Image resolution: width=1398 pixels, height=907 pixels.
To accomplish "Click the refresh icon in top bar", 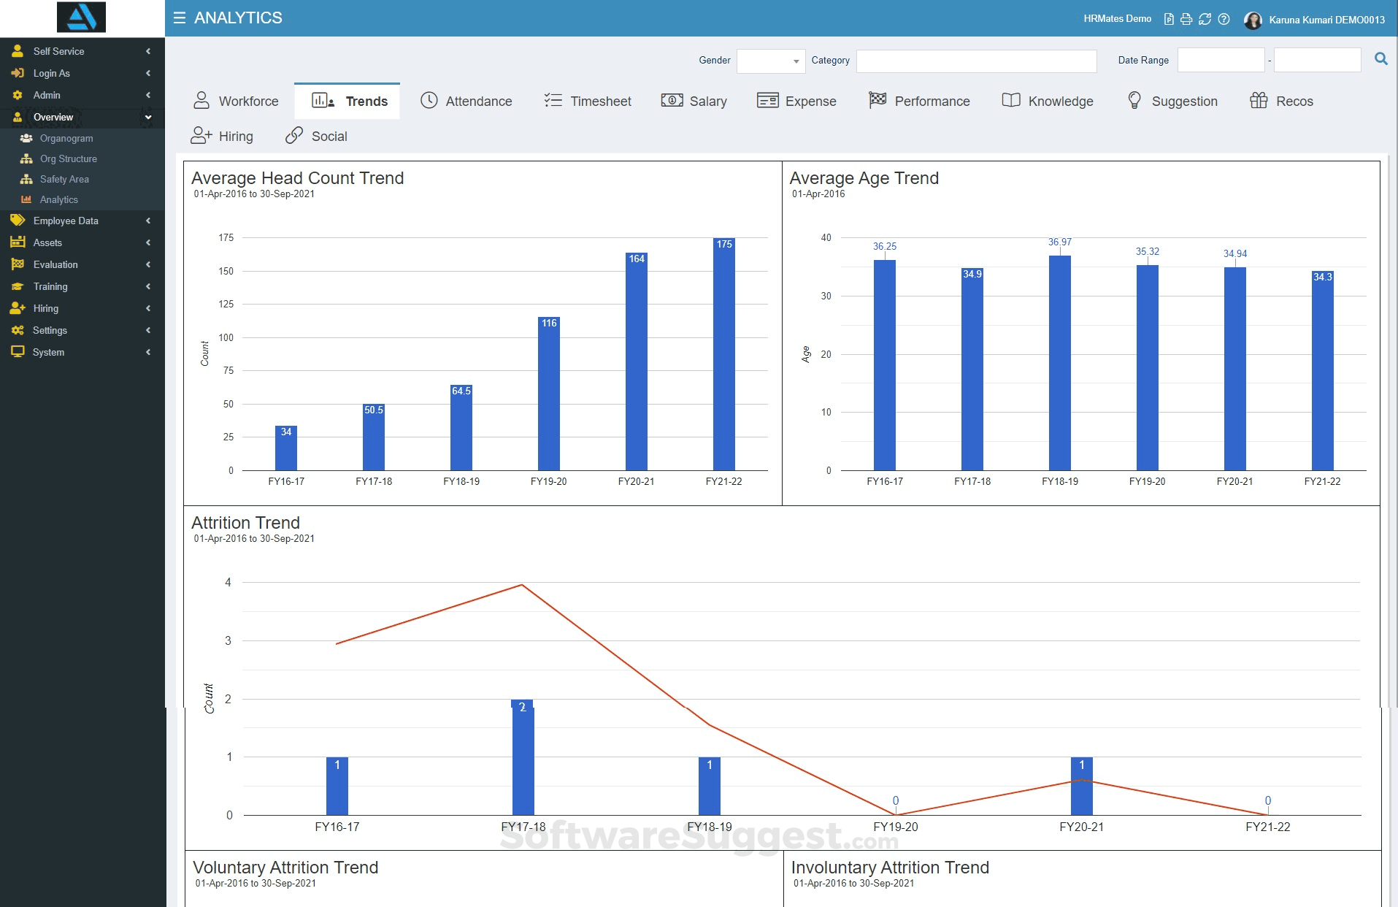I will click(1205, 19).
